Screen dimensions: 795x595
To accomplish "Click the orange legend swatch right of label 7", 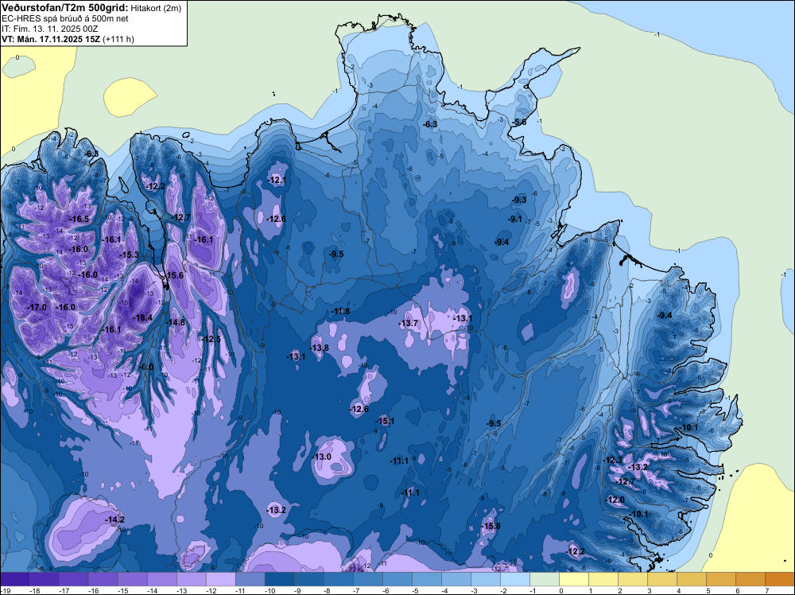I will 780,579.
